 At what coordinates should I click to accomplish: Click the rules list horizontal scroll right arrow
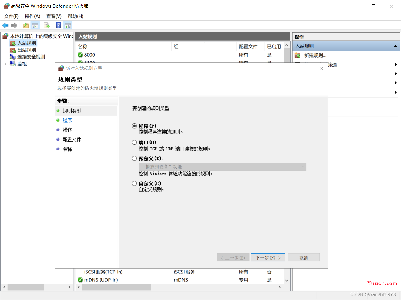280,287
